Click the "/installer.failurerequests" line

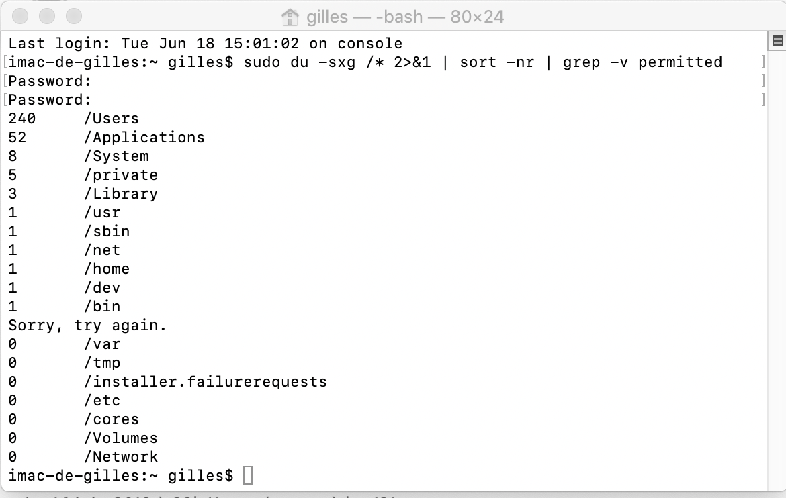(x=205, y=382)
